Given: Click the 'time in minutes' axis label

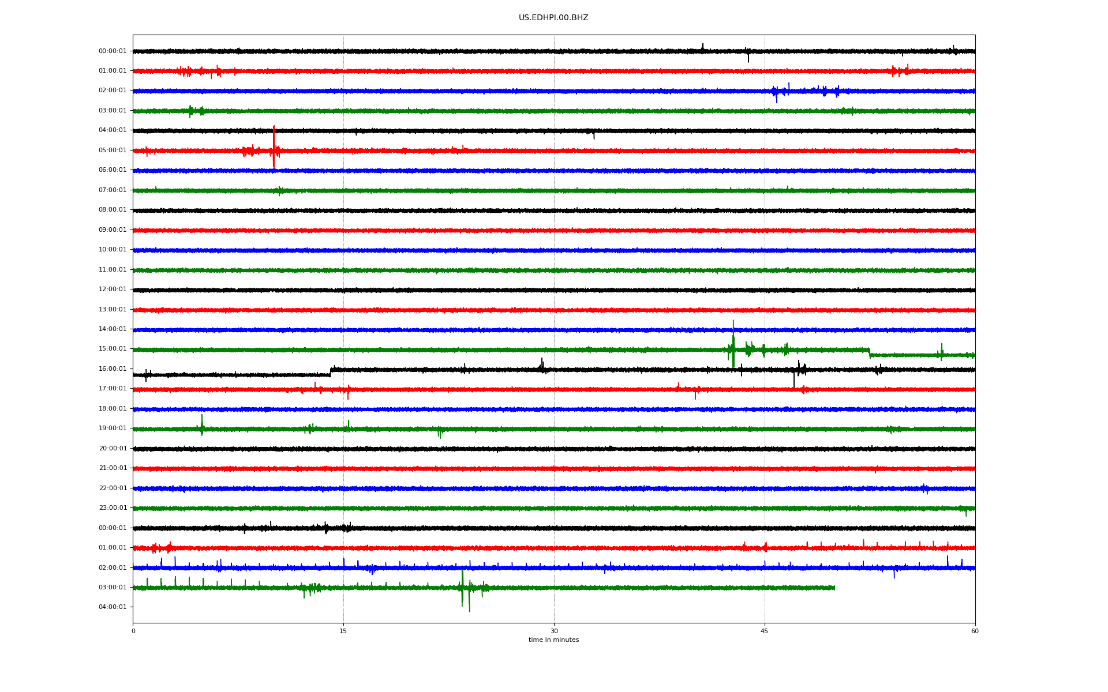Looking at the screenshot, I should (x=553, y=640).
